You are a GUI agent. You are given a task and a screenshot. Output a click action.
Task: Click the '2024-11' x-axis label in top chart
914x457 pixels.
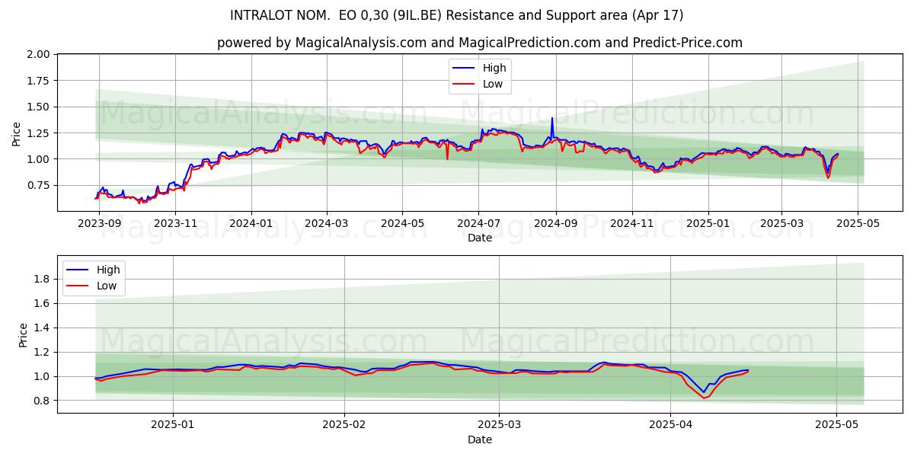[631, 223]
